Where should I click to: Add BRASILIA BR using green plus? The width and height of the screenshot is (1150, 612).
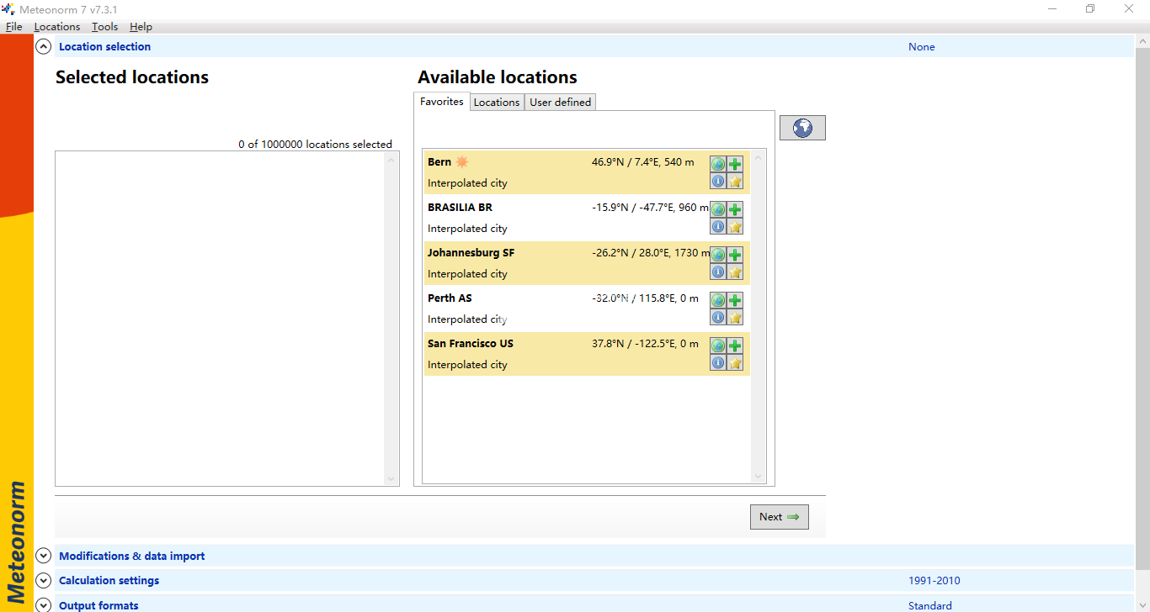(735, 209)
